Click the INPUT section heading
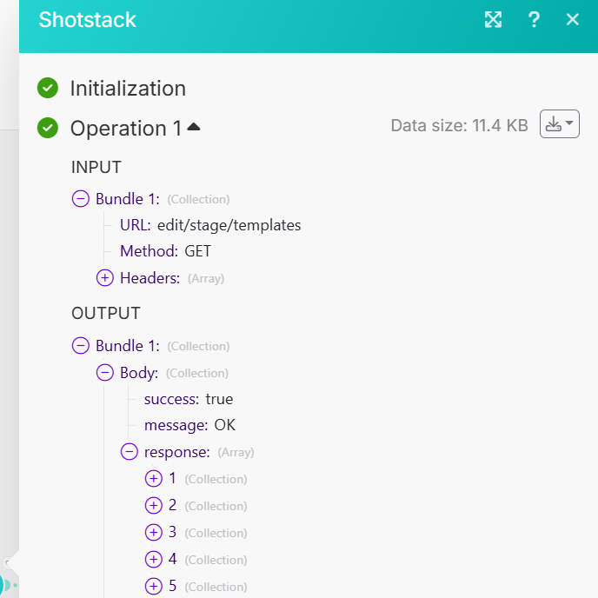 pos(96,168)
